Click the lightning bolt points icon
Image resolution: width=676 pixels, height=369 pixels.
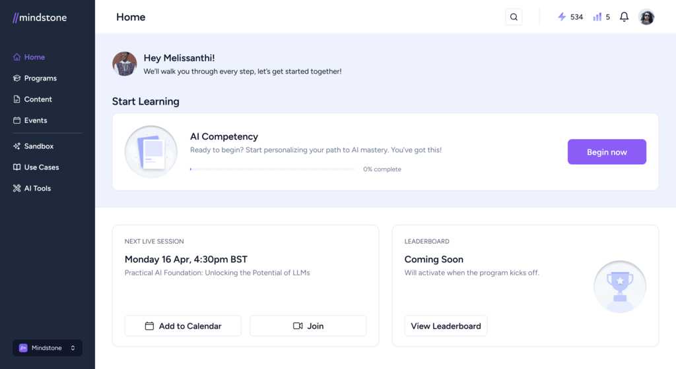562,16
